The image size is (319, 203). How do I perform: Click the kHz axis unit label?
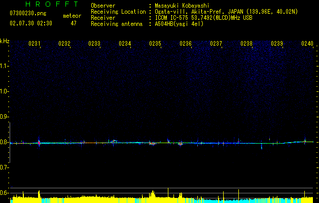pyautogui.click(x=5, y=41)
